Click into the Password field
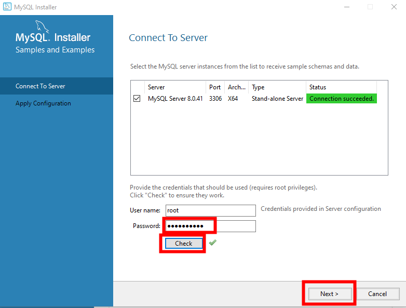406x308 pixels. pyautogui.click(x=210, y=226)
